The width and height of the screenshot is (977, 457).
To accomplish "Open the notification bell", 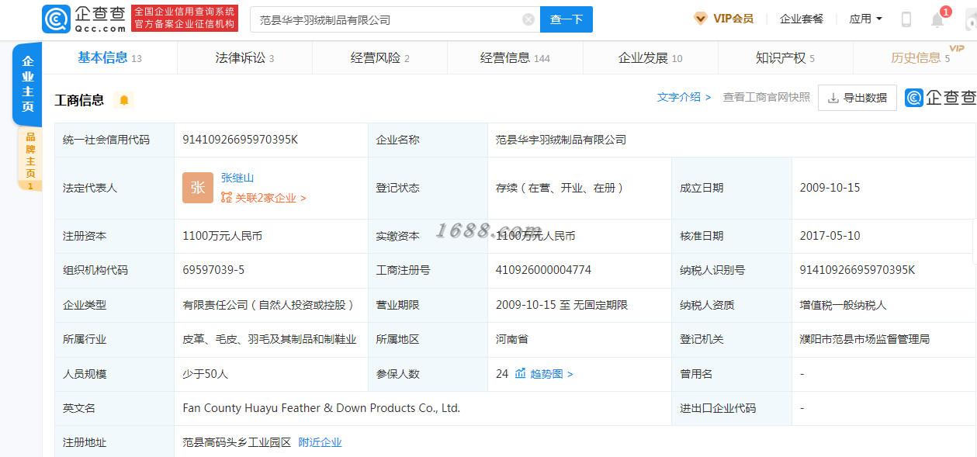I will click(937, 19).
